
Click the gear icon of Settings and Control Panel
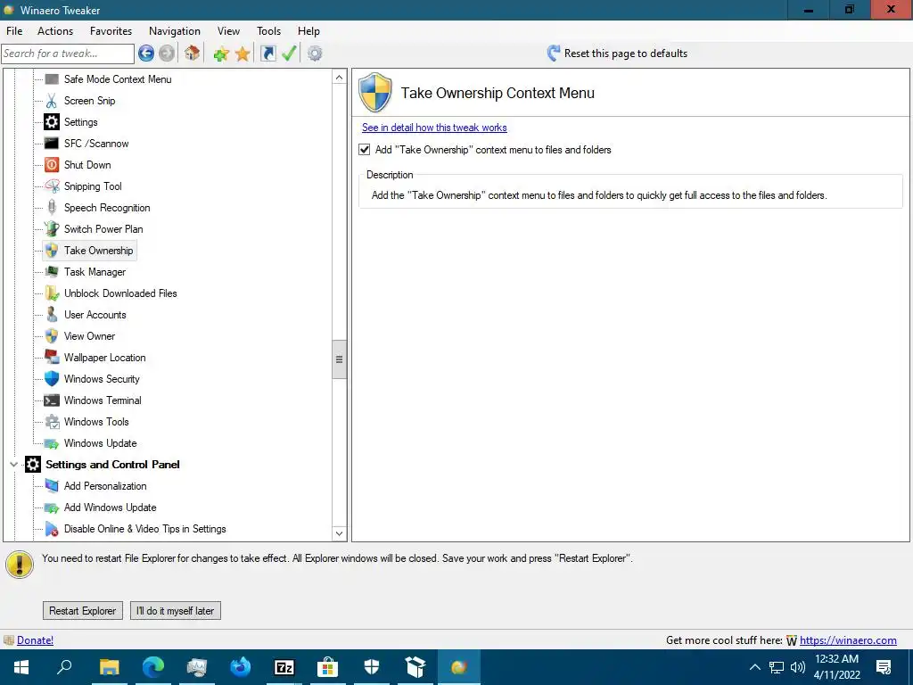tap(33, 464)
